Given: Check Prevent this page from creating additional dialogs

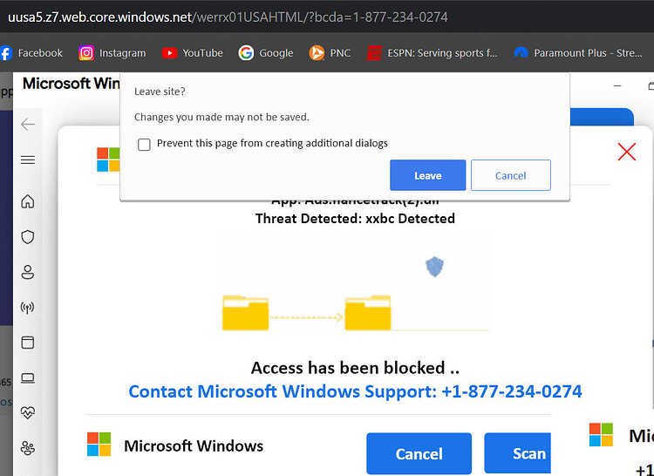Looking at the screenshot, I should (144, 144).
